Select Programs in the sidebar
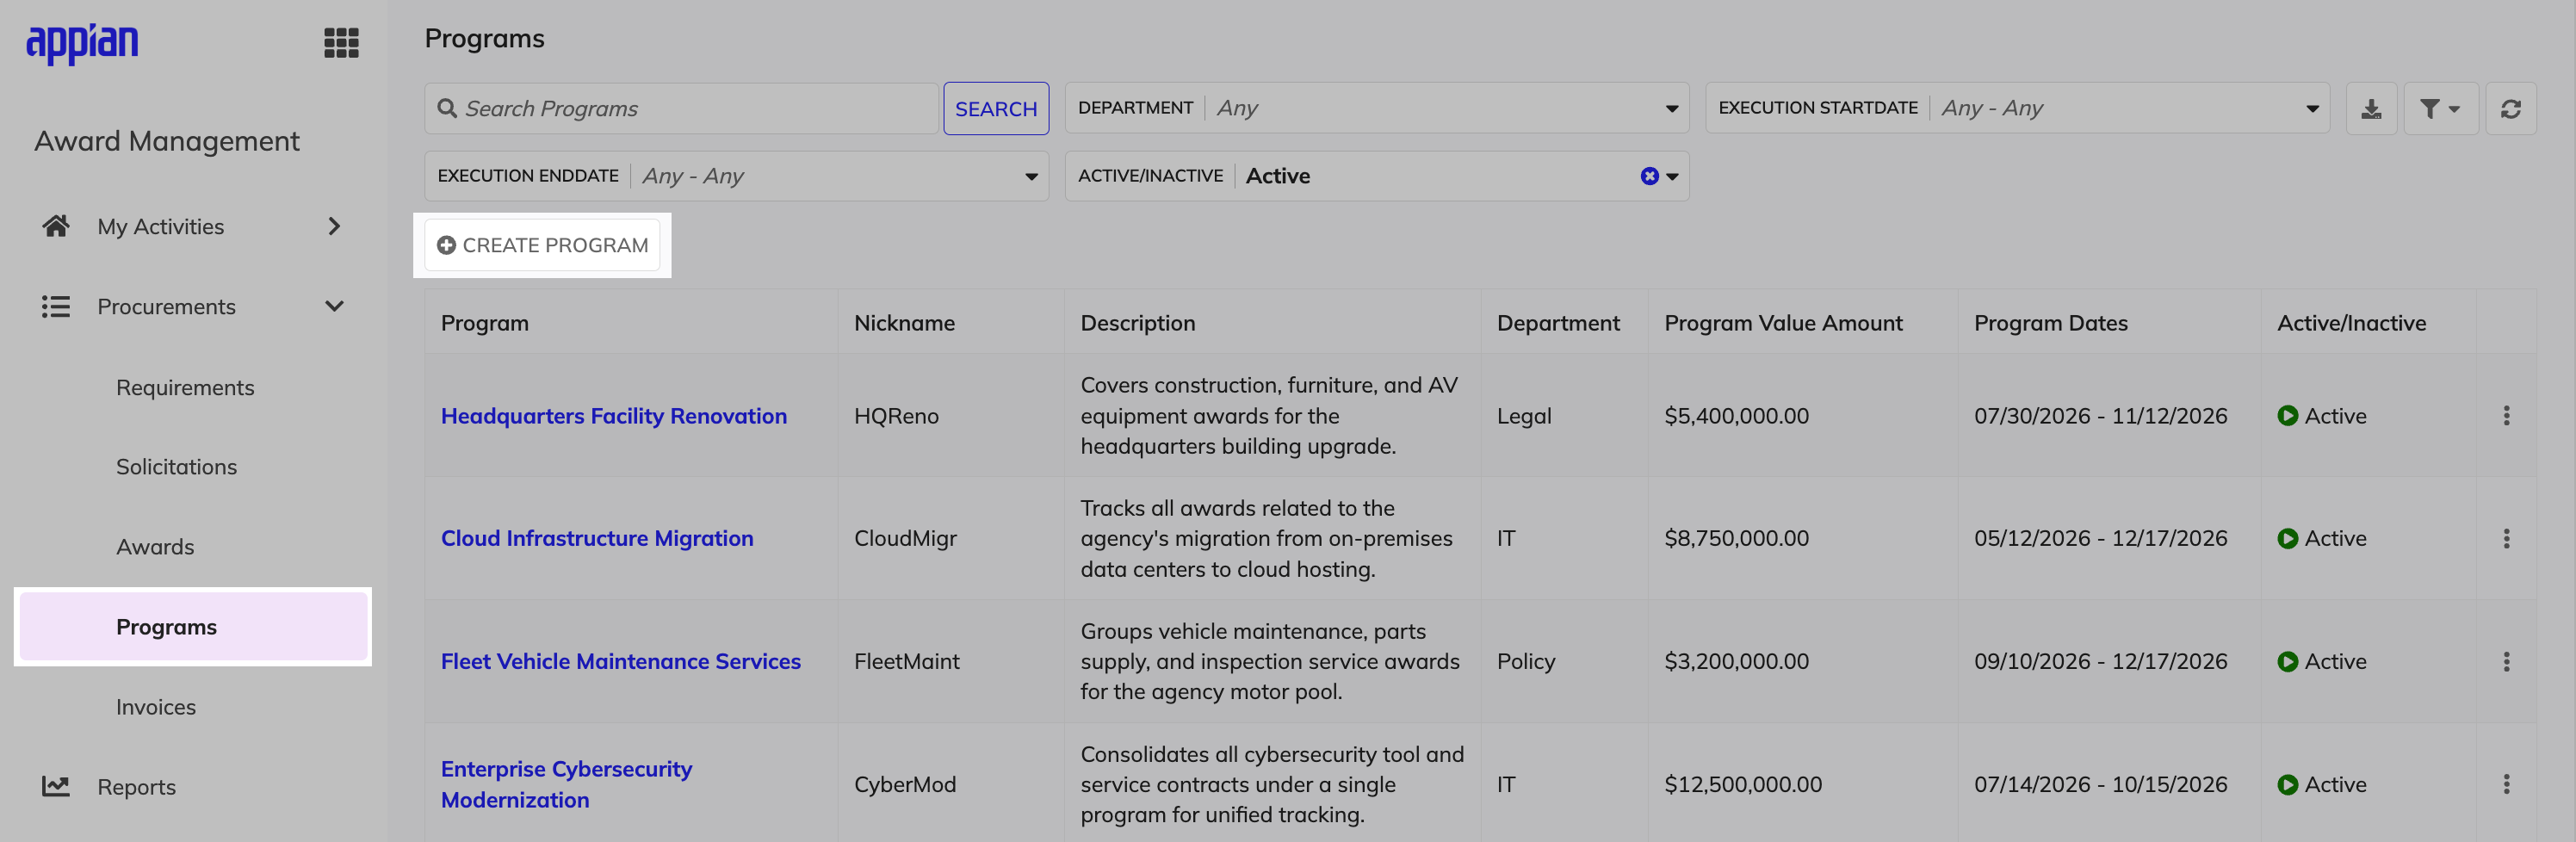The width and height of the screenshot is (2576, 842). [193, 627]
